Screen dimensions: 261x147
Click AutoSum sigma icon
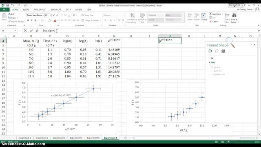(210, 14)
